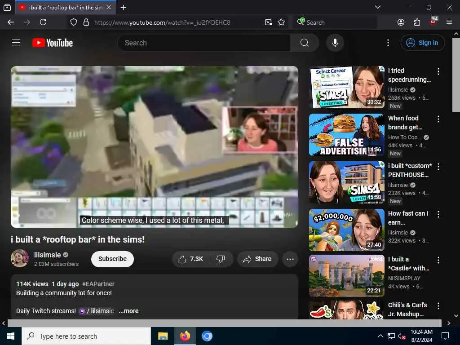Start voice search with microphone icon
460x345 pixels.
[x=335, y=43]
